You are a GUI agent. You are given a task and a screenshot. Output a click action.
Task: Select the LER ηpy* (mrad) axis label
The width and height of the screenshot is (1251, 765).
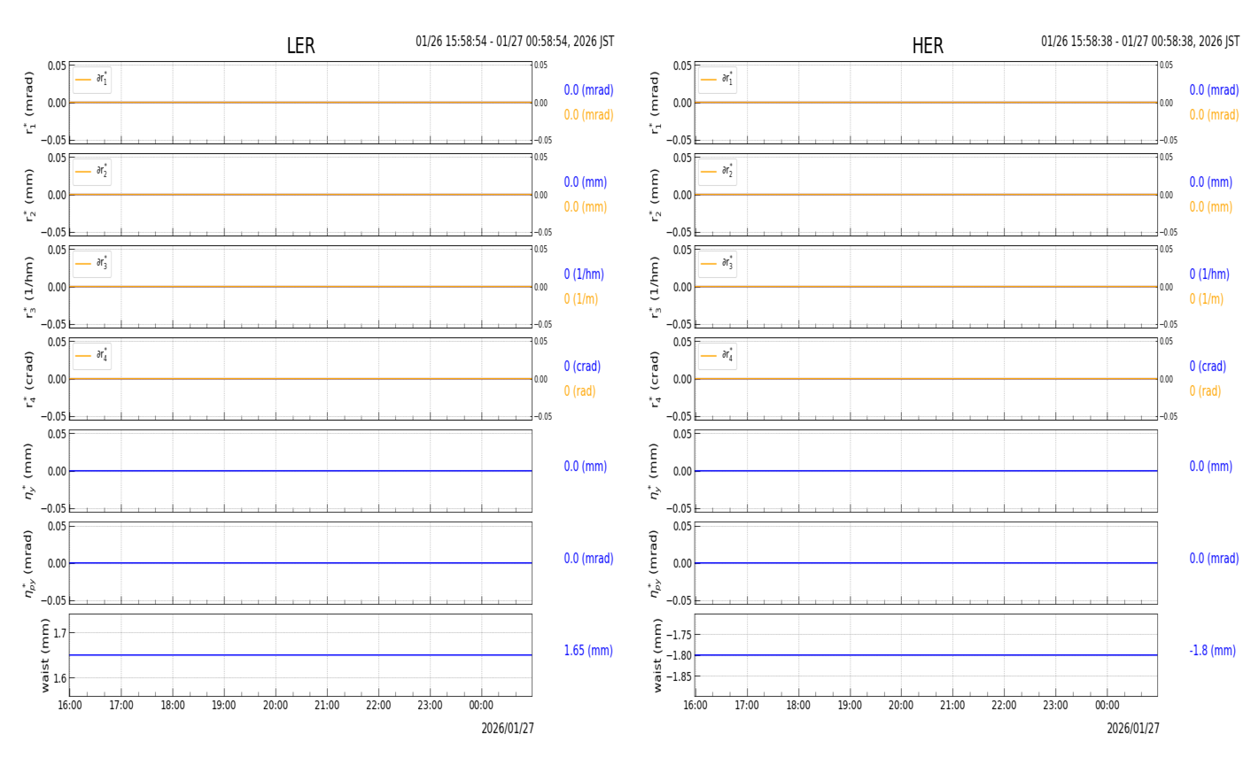coord(29,563)
